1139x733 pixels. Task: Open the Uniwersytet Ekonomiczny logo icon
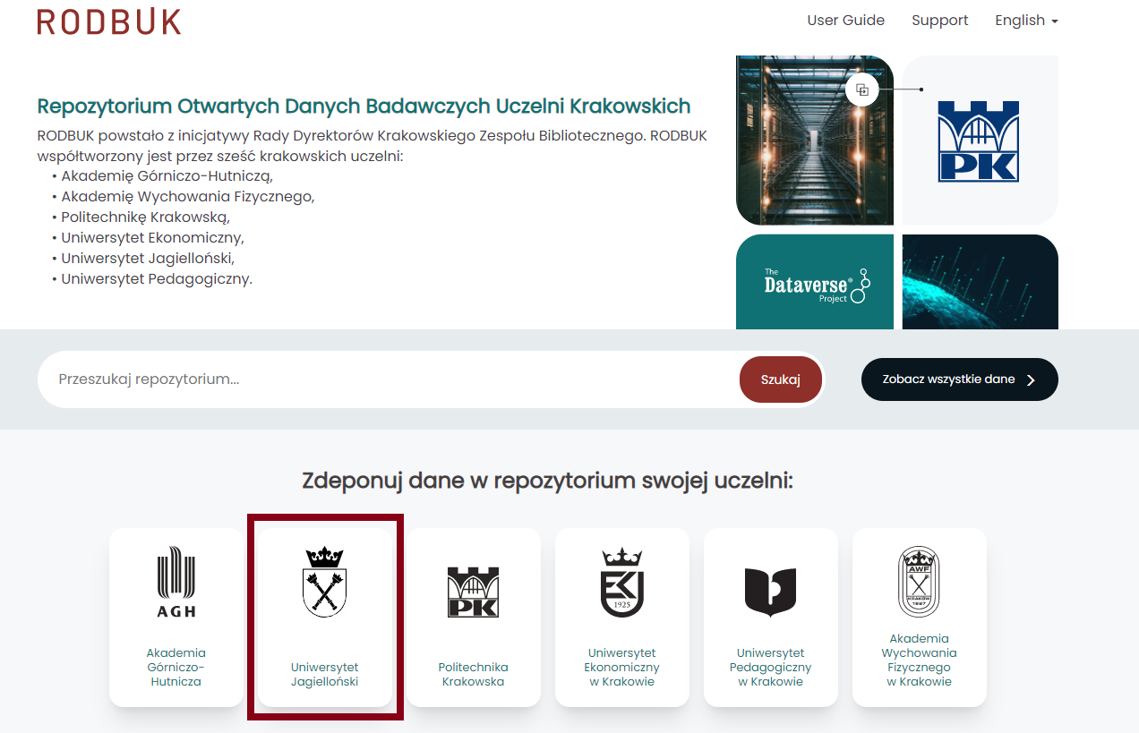(621, 582)
